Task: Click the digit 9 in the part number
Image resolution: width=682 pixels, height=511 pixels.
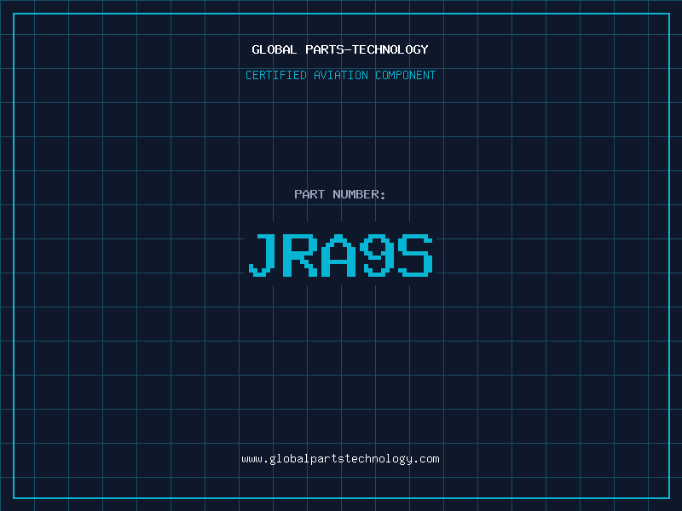Action: pos(377,255)
